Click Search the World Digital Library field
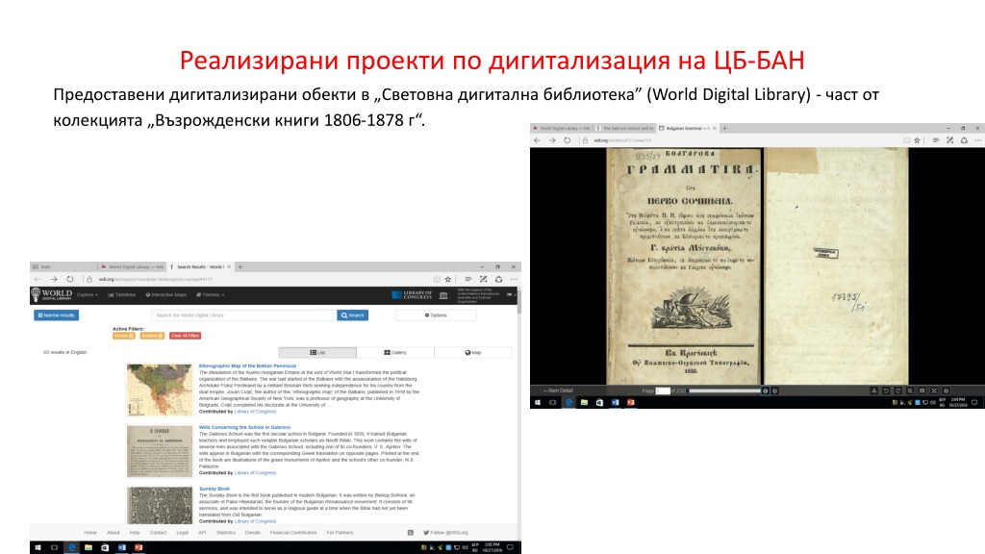985x554 pixels. pos(243,315)
